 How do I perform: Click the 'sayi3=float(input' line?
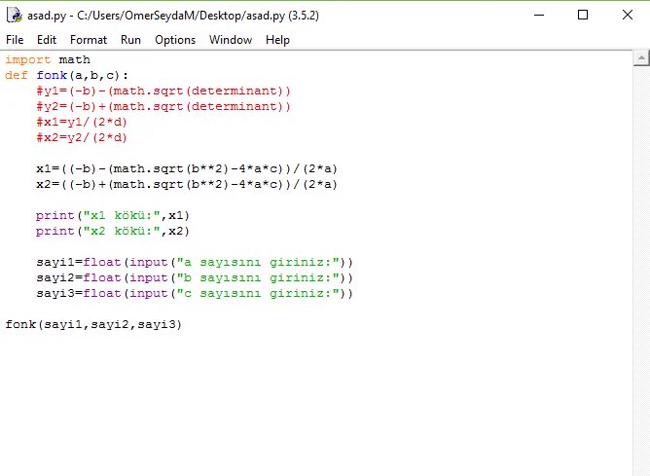pos(195,293)
